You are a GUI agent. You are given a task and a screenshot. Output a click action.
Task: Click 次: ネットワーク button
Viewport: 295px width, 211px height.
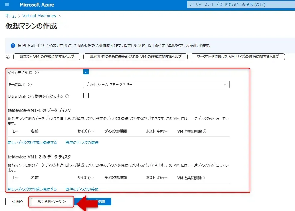click(x=51, y=201)
